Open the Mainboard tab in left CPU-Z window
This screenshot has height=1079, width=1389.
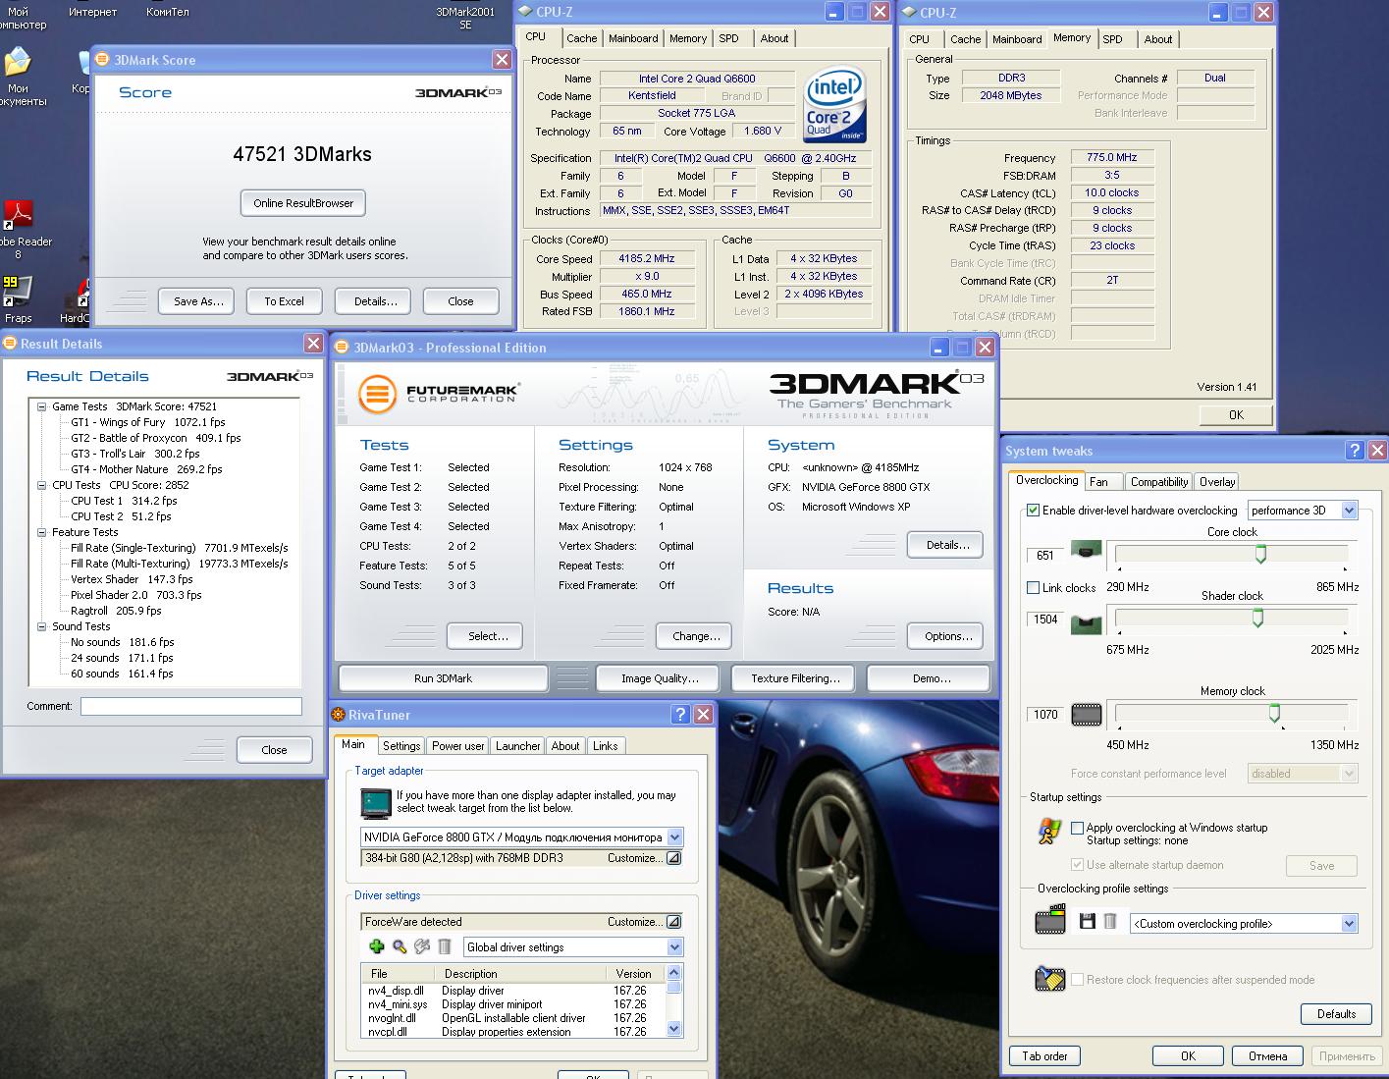click(633, 38)
